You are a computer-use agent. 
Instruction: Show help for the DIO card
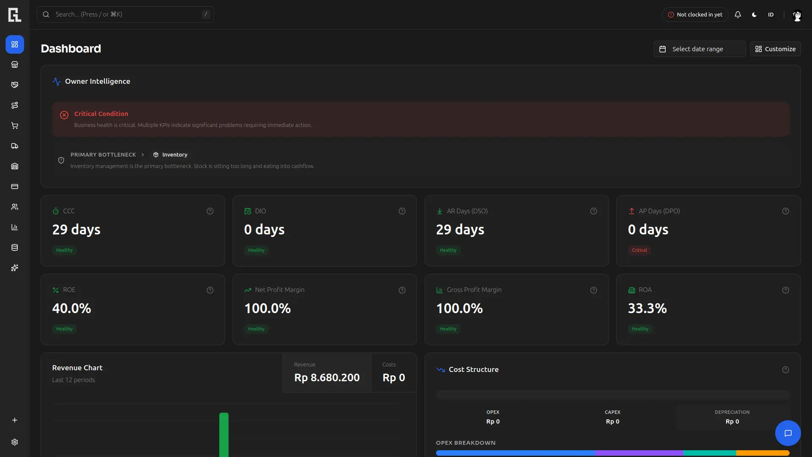coord(402,211)
